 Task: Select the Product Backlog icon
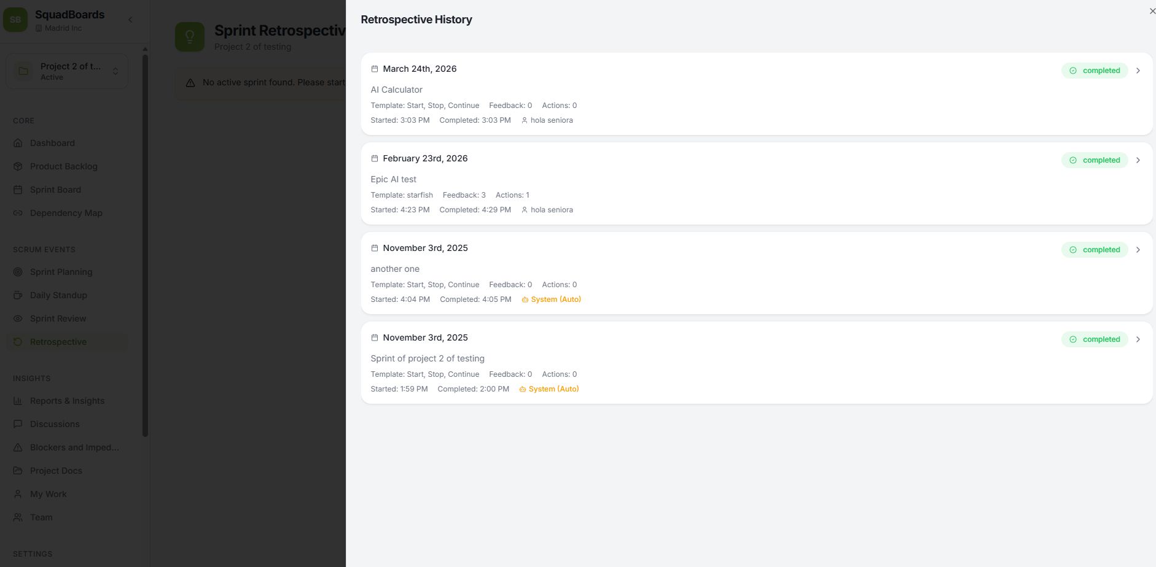pos(19,166)
